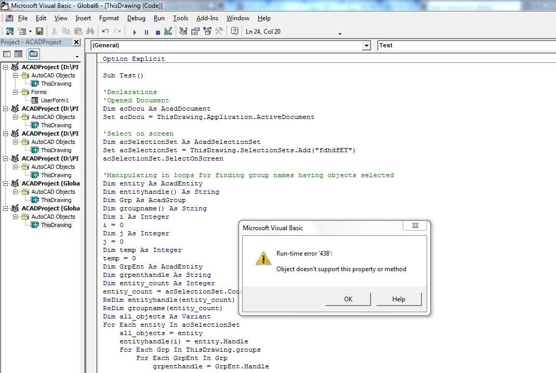Open the Properties Window icon
Screen dimensions: 556x373
(x=195, y=31)
